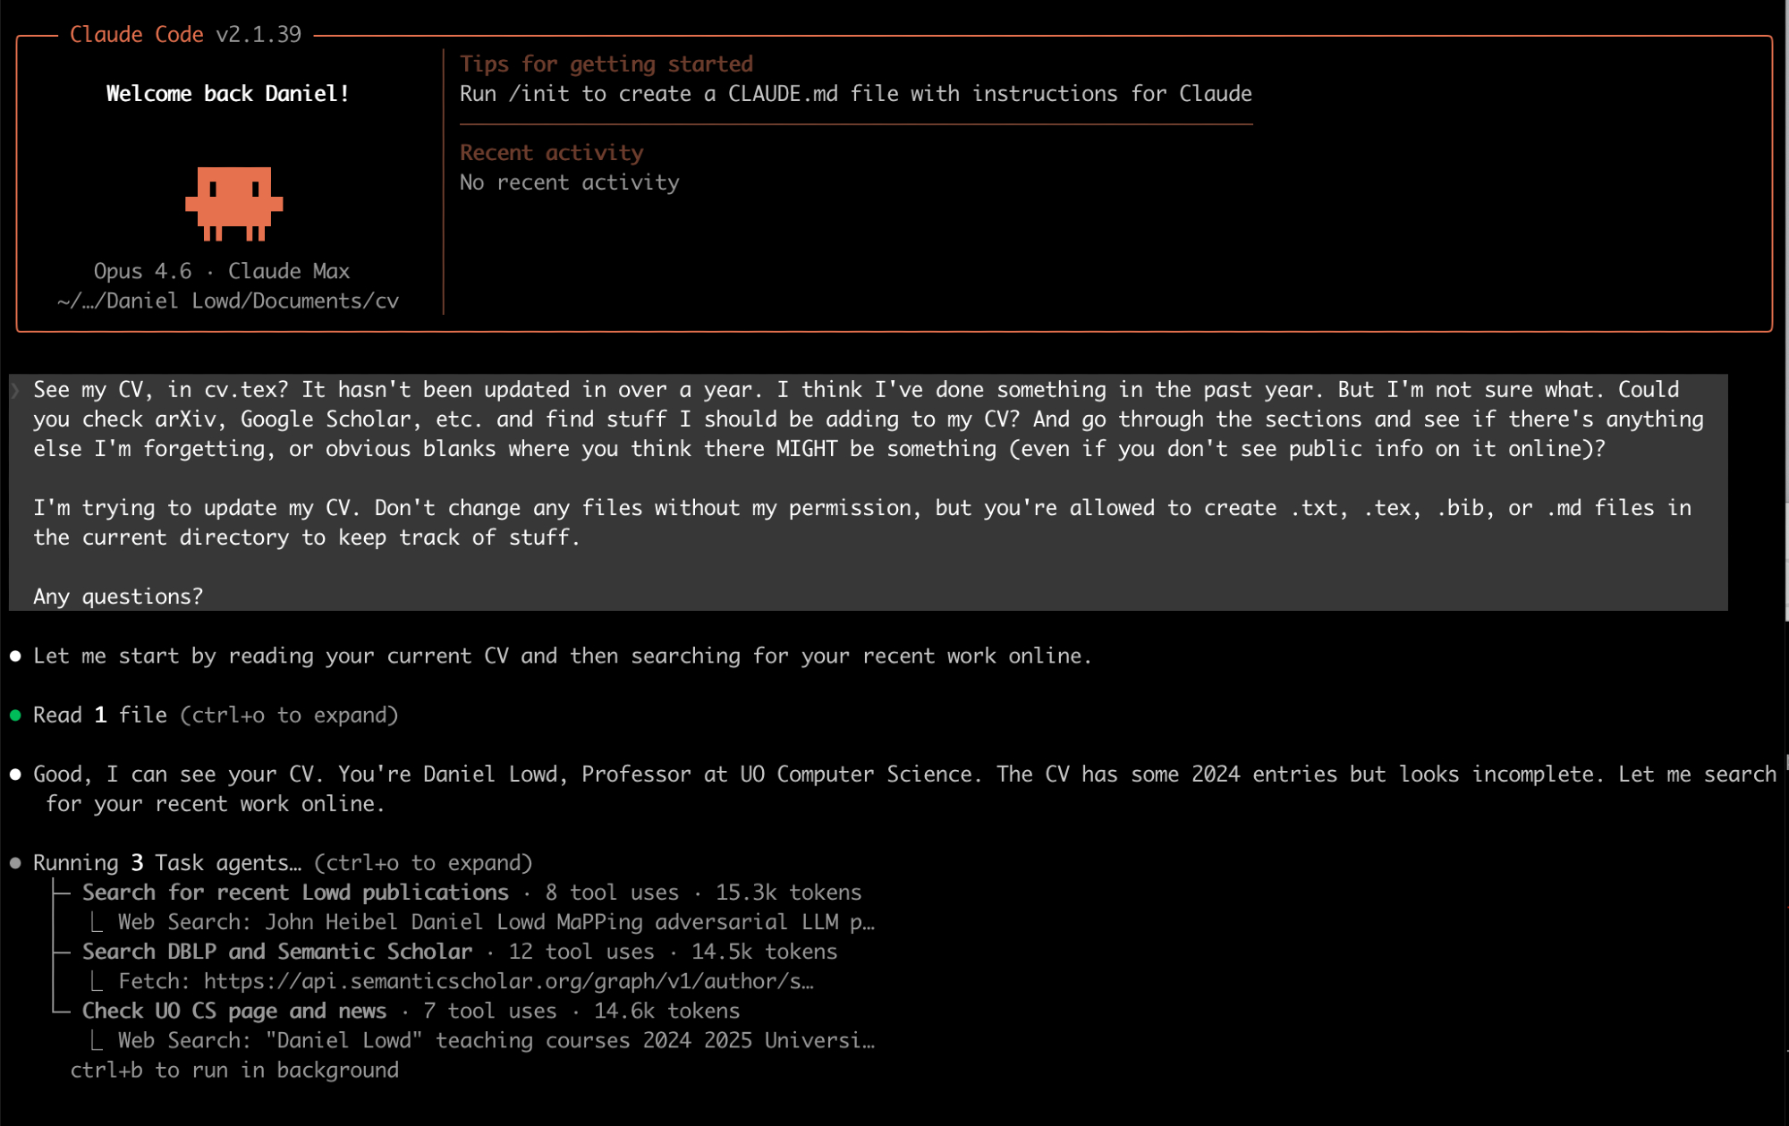Select the 'Search DBLP and Semantic Scholar' agent
Image resolution: width=1789 pixels, height=1126 pixels.
click(276, 952)
